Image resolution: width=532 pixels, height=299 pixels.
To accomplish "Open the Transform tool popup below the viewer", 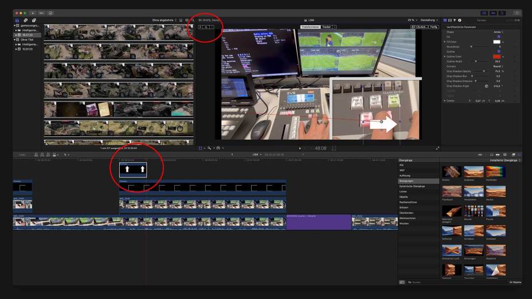I will (x=201, y=148).
